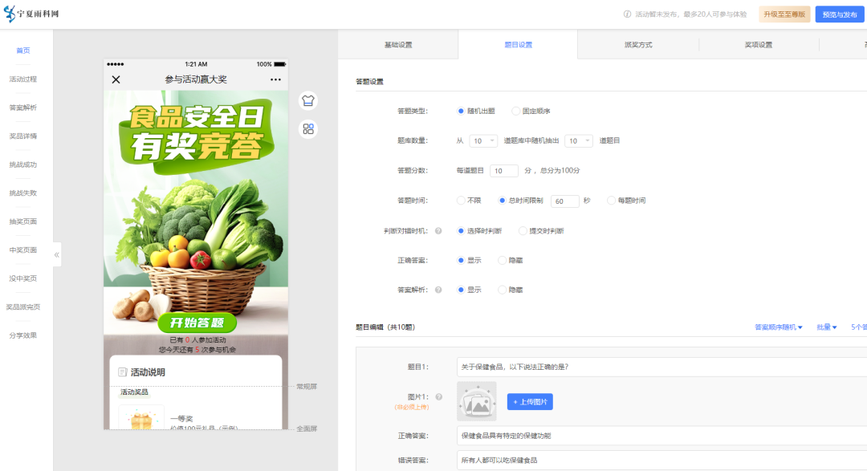Open 中奖页面 in the sidebar
This screenshot has width=867, height=471.
pyautogui.click(x=23, y=250)
